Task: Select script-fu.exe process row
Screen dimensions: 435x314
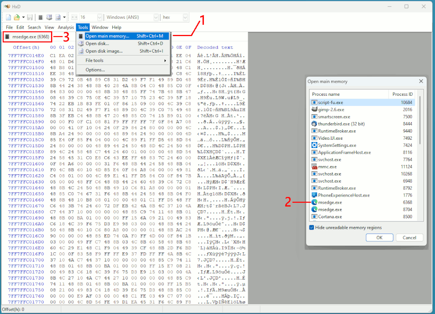Action: coord(363,102)
